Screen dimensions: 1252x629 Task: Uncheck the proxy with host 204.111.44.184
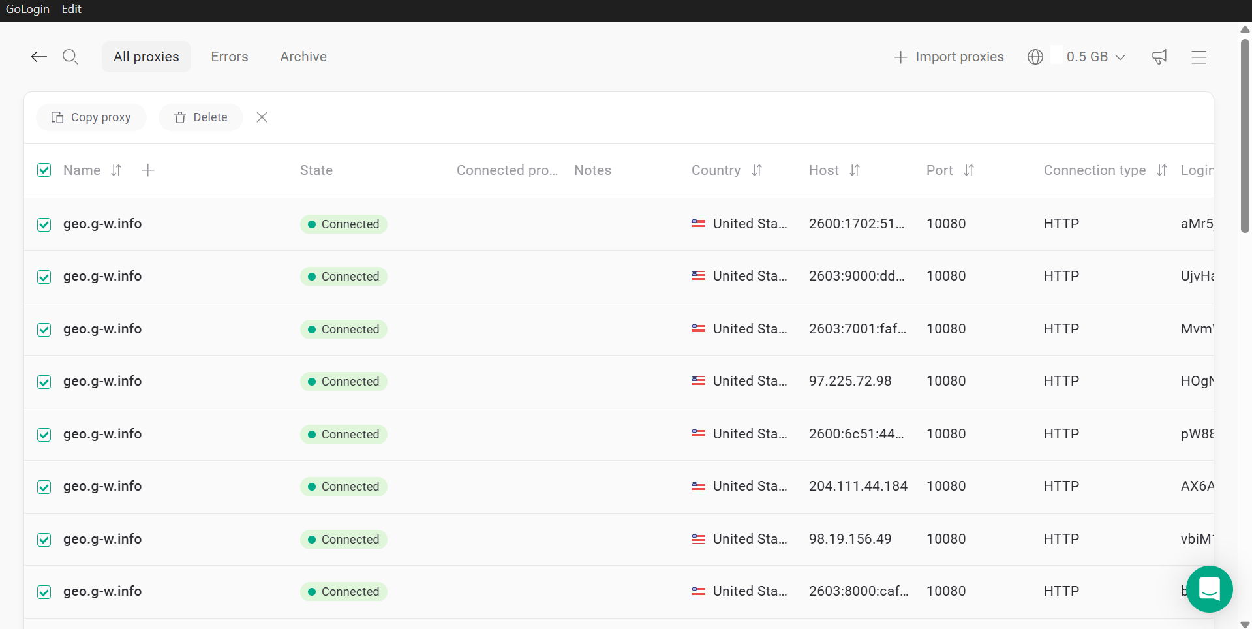(44, 487)
